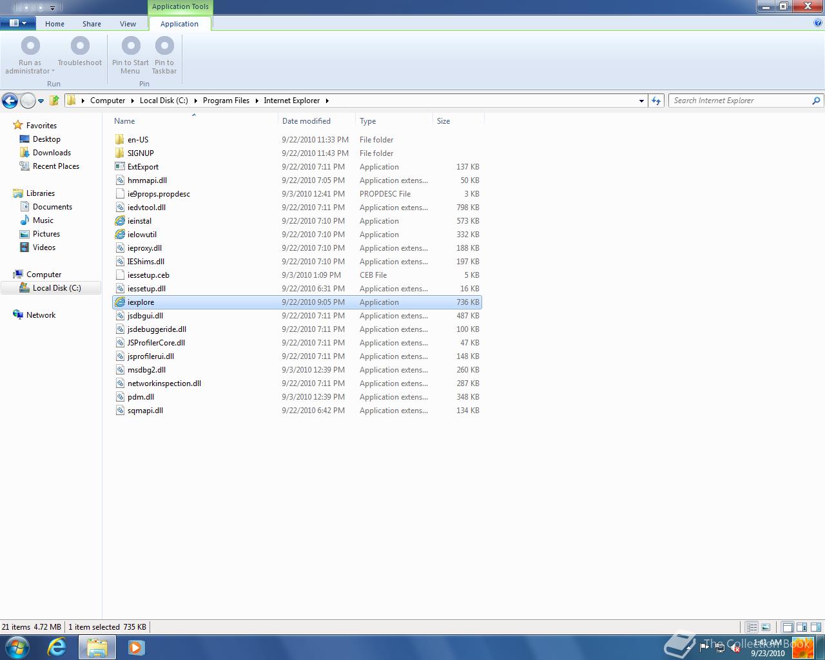Open the ribbon Help icon

[818, 23]
